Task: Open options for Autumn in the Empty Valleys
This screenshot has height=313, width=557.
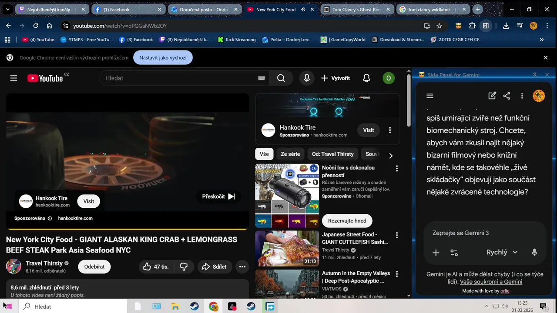Action: point(396,274)
